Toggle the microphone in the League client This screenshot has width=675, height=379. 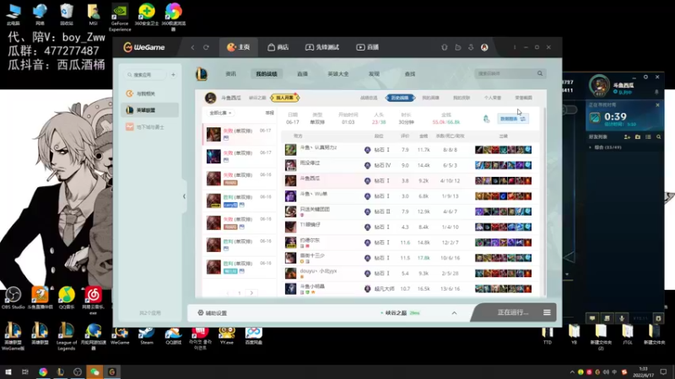coord(622,318)
